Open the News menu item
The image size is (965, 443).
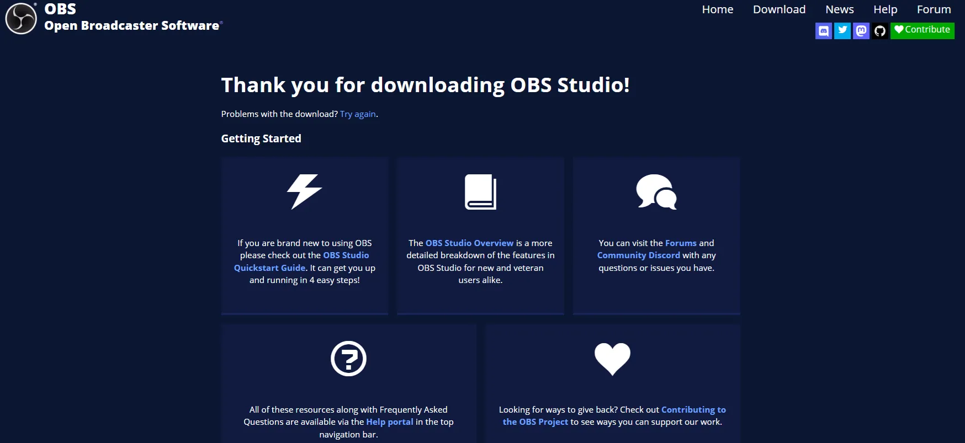tap(840, 9)
